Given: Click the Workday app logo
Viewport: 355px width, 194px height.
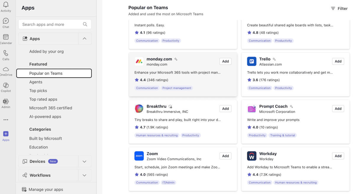Looking at the screenshot, I should click(x=252, y=156).
